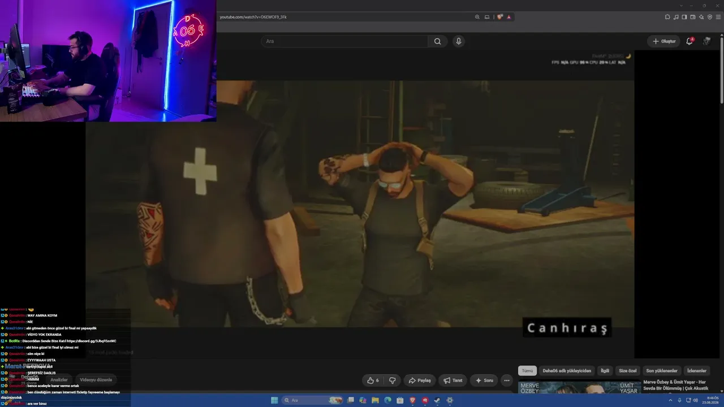Open the Settings gear in the taskbar

[450, 400]
